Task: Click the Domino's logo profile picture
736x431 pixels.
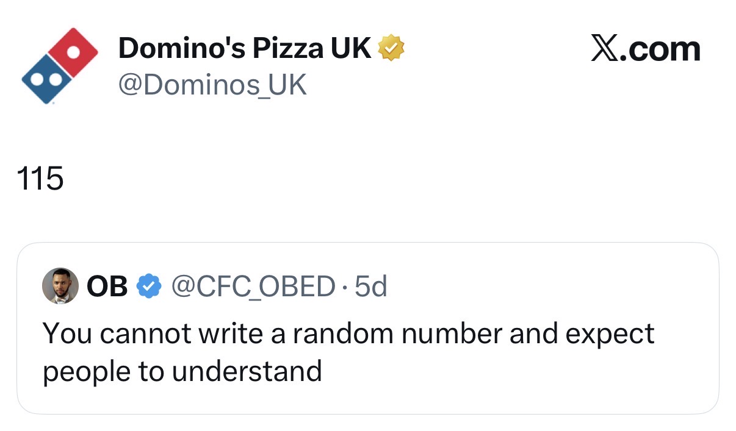Action: pyautogui.click(x=59, y=65)
